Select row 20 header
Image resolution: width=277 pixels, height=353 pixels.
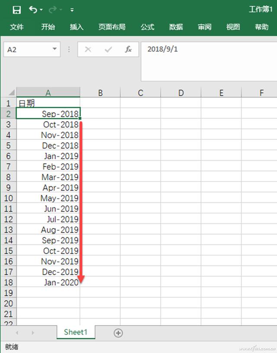tap(9, 304)
